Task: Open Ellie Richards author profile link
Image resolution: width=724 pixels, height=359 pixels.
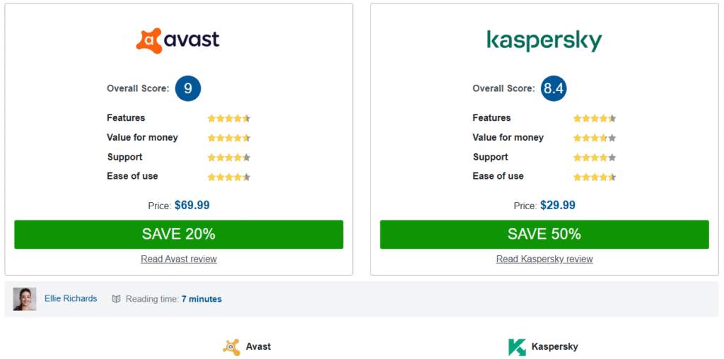Action: point(71,298)
